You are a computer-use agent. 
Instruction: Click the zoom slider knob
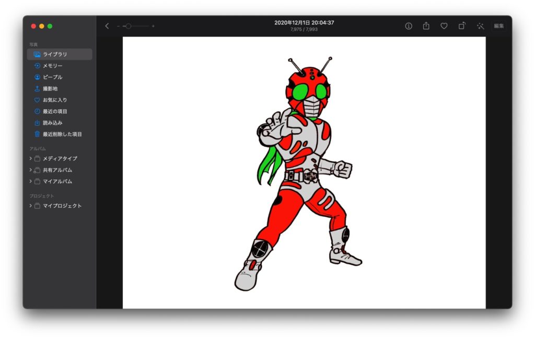tap(129, 26)
